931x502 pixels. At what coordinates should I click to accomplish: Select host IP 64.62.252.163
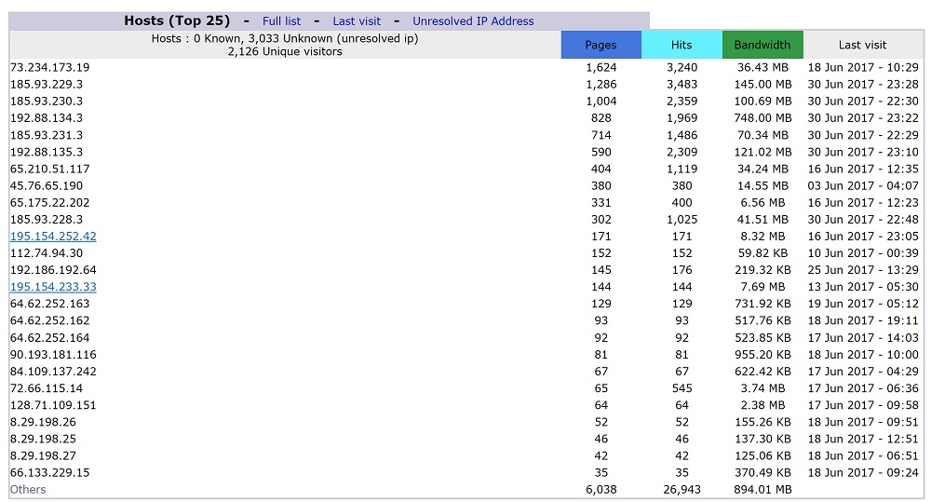[x=50, y=304]
